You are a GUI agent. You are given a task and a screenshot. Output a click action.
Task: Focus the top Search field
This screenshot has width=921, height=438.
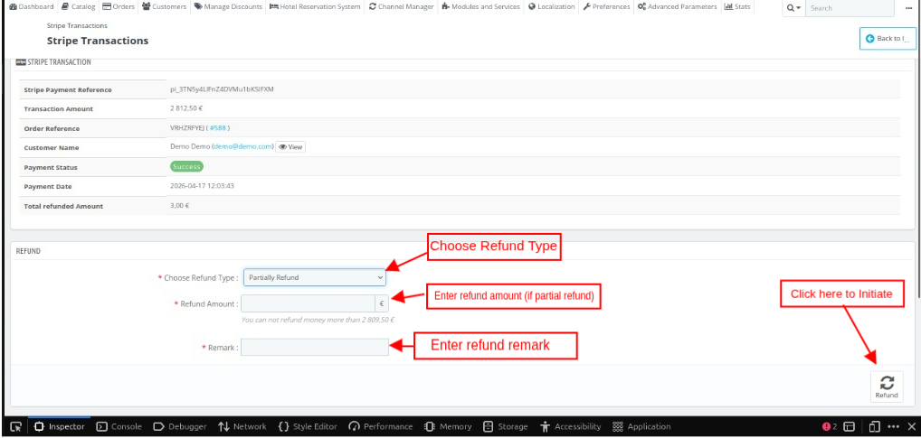(x=850, y=7)
